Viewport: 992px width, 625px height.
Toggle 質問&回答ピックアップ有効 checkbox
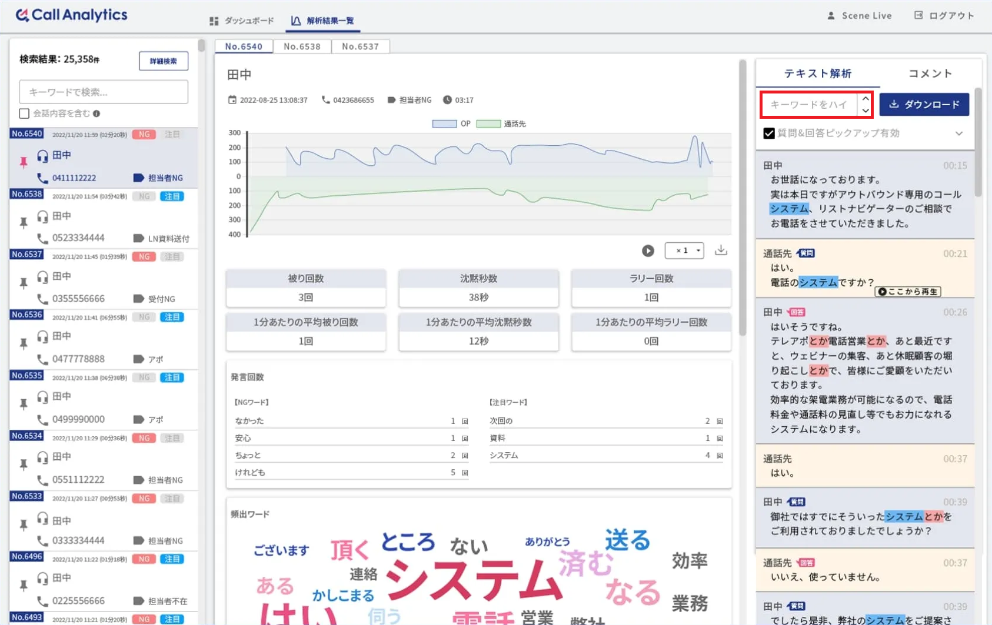(769, 133)
